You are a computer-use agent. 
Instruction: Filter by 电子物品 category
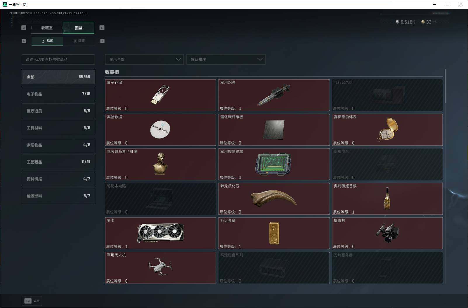point(58,94)
